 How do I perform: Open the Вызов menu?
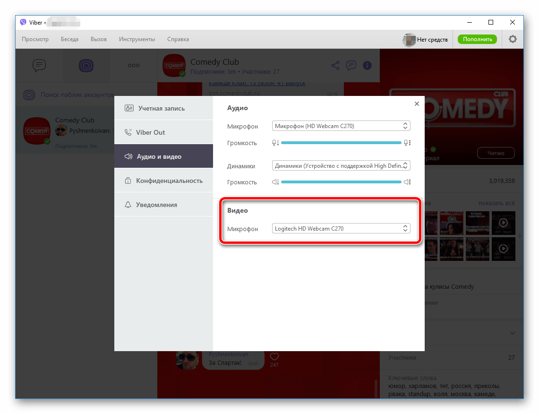(x=99, y=39)
